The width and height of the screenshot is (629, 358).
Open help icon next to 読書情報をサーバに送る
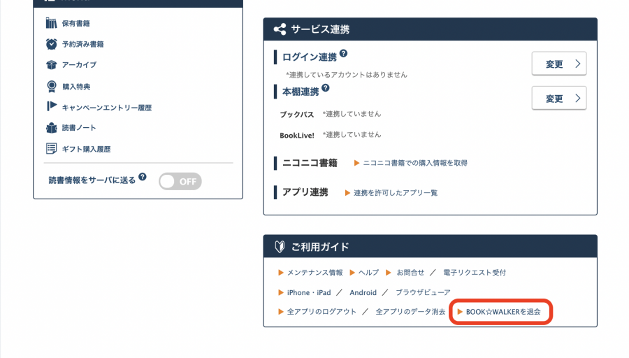tap(143, 177)
